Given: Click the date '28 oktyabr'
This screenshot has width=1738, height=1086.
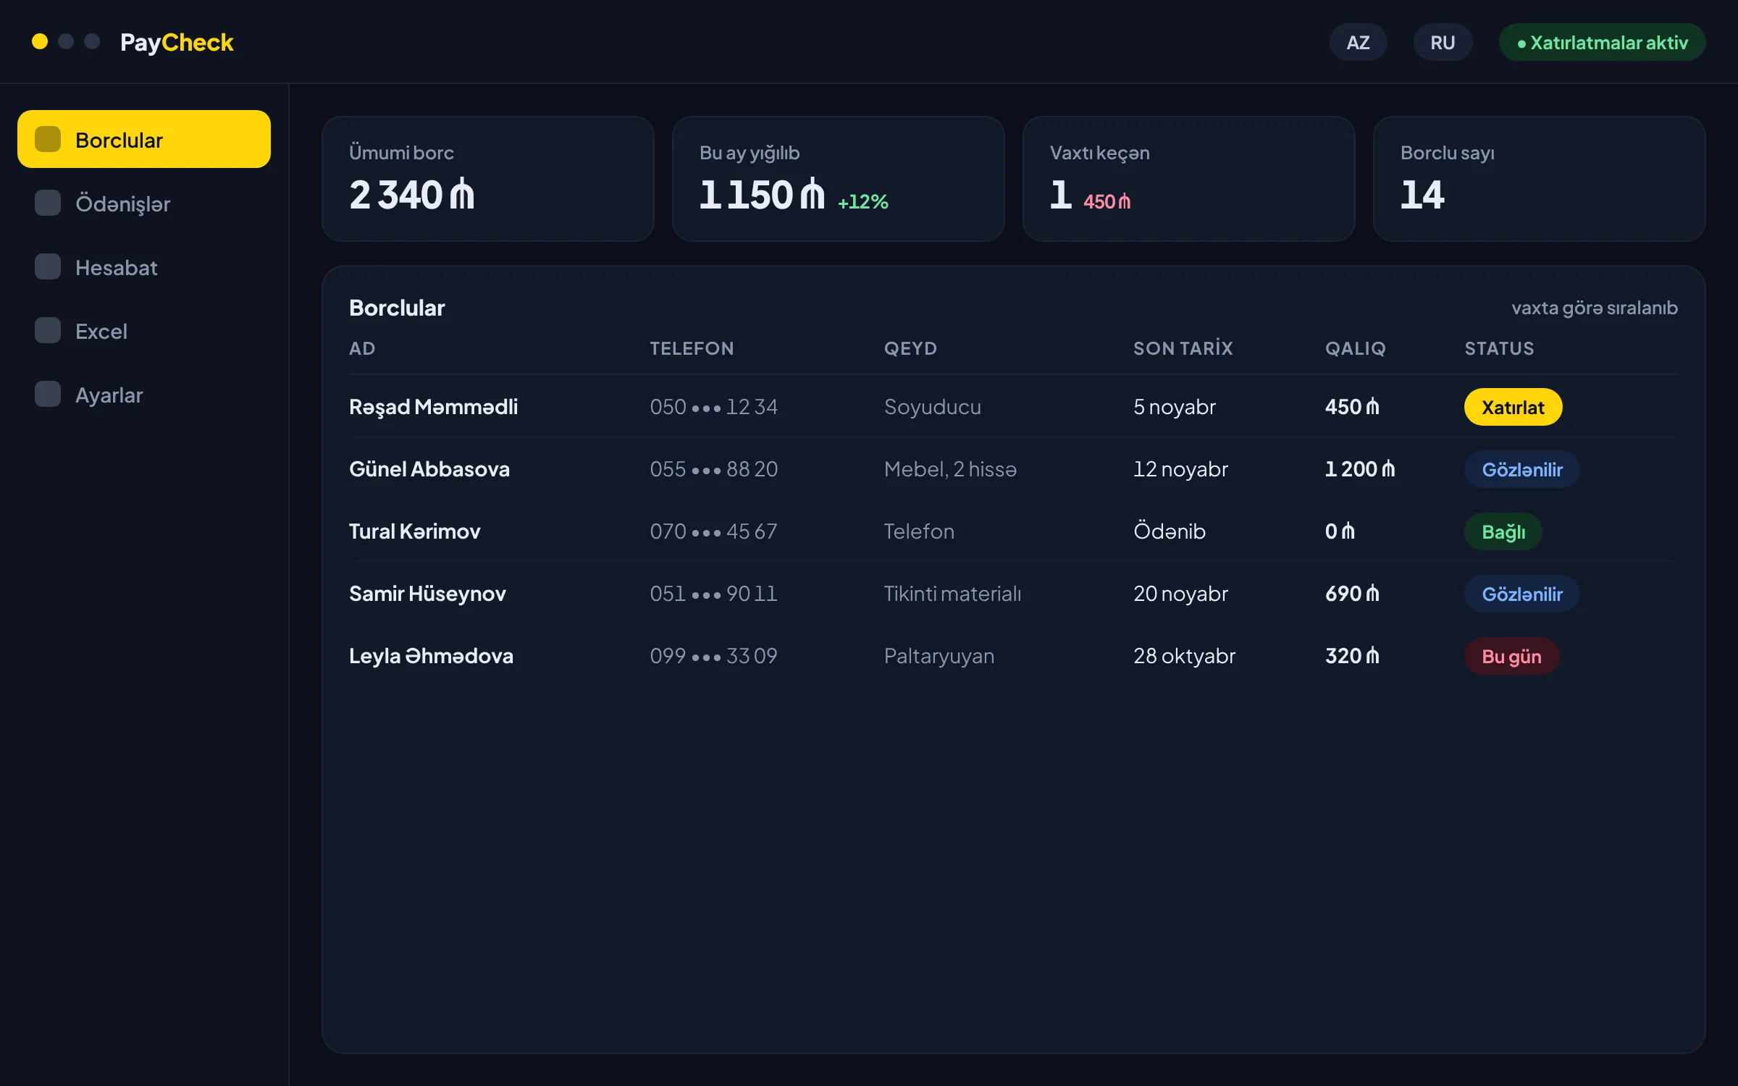Looking at the screenshot, I should [x=1184, y=656].
